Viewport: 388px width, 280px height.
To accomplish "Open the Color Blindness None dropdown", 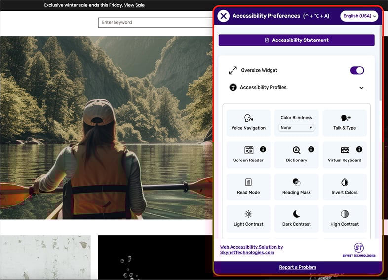I will (x=297, y=128).
